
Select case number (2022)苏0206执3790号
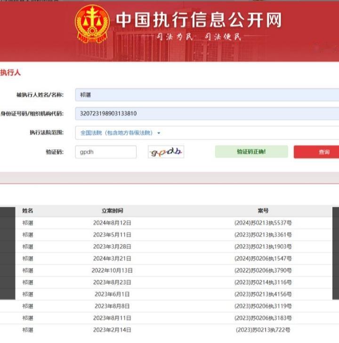(x=263, y=270)
